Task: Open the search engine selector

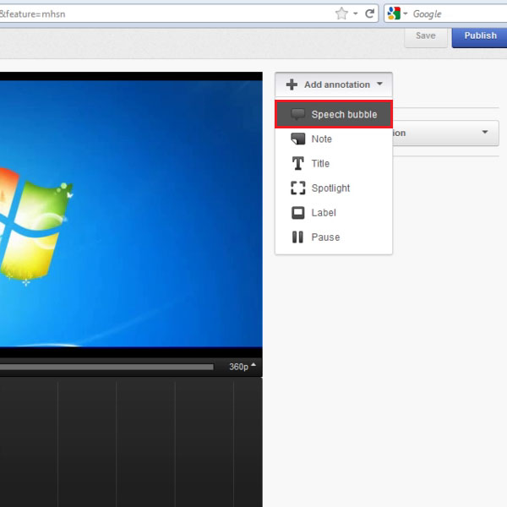Action: click(x=397, y=14)
